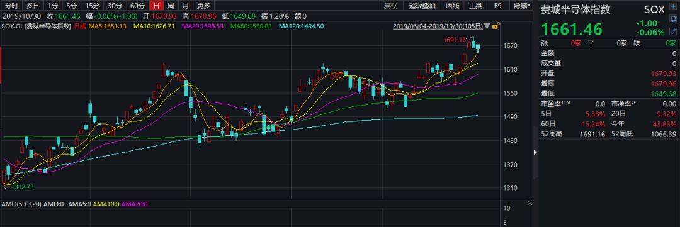
Task: Click the 成交量 row label
Action: point(551,64)
